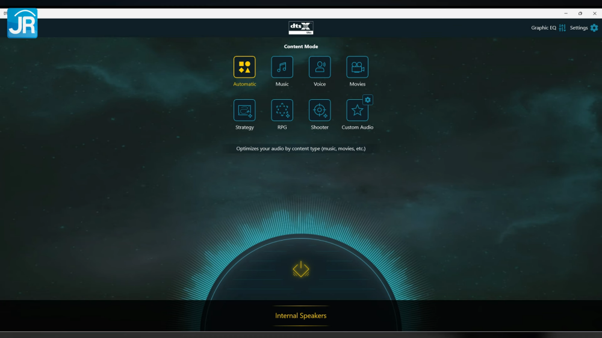
Task: Click the DTS:X Ultra logo
Action: pyautogui.click(x=301, y=28)
